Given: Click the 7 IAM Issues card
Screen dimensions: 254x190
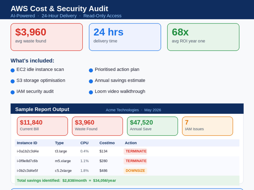Looking at the screenshot, I should [208, 126].
